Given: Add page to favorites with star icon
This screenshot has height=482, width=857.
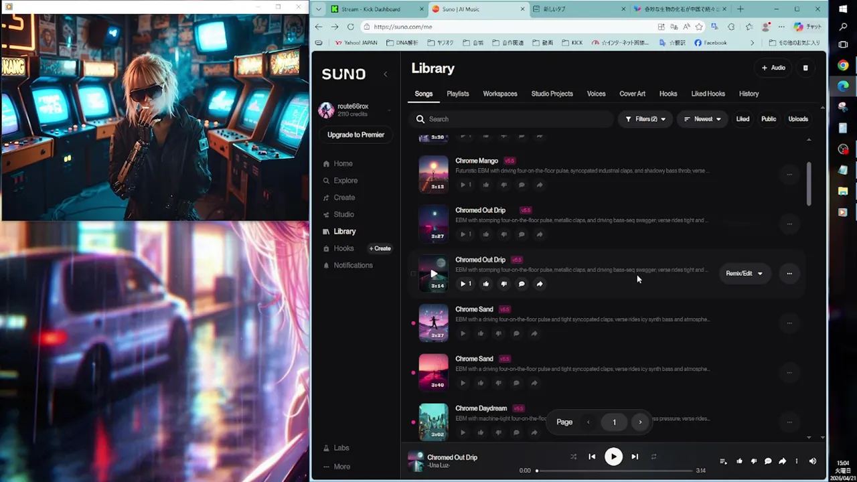Looking at the screenshot, I should click(x=699, y=27).
